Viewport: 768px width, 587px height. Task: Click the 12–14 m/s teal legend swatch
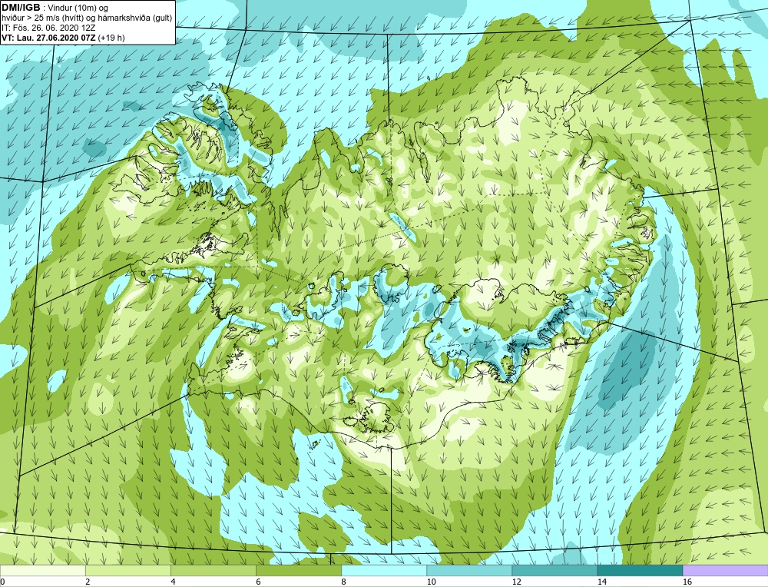pos(554,570)
